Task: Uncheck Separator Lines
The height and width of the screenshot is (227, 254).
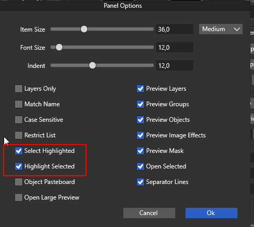Action: coord(140,182)
